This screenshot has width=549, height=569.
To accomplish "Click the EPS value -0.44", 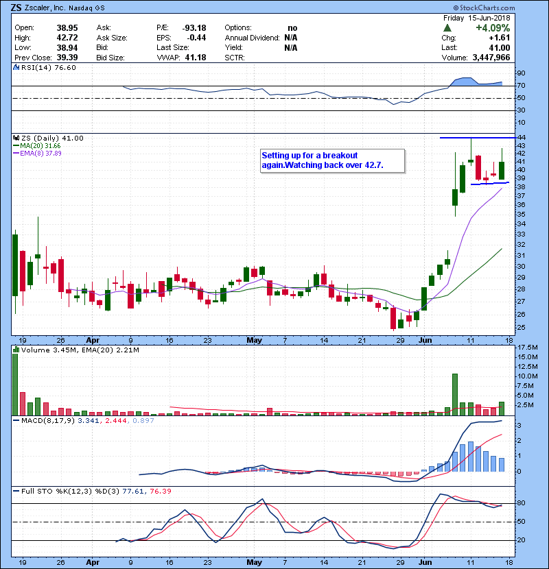I will click(x=196, y=38).
